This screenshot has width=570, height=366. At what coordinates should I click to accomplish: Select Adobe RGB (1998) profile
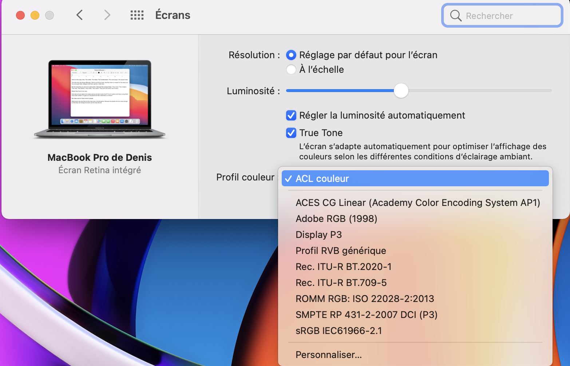click(x=415, y=219)
